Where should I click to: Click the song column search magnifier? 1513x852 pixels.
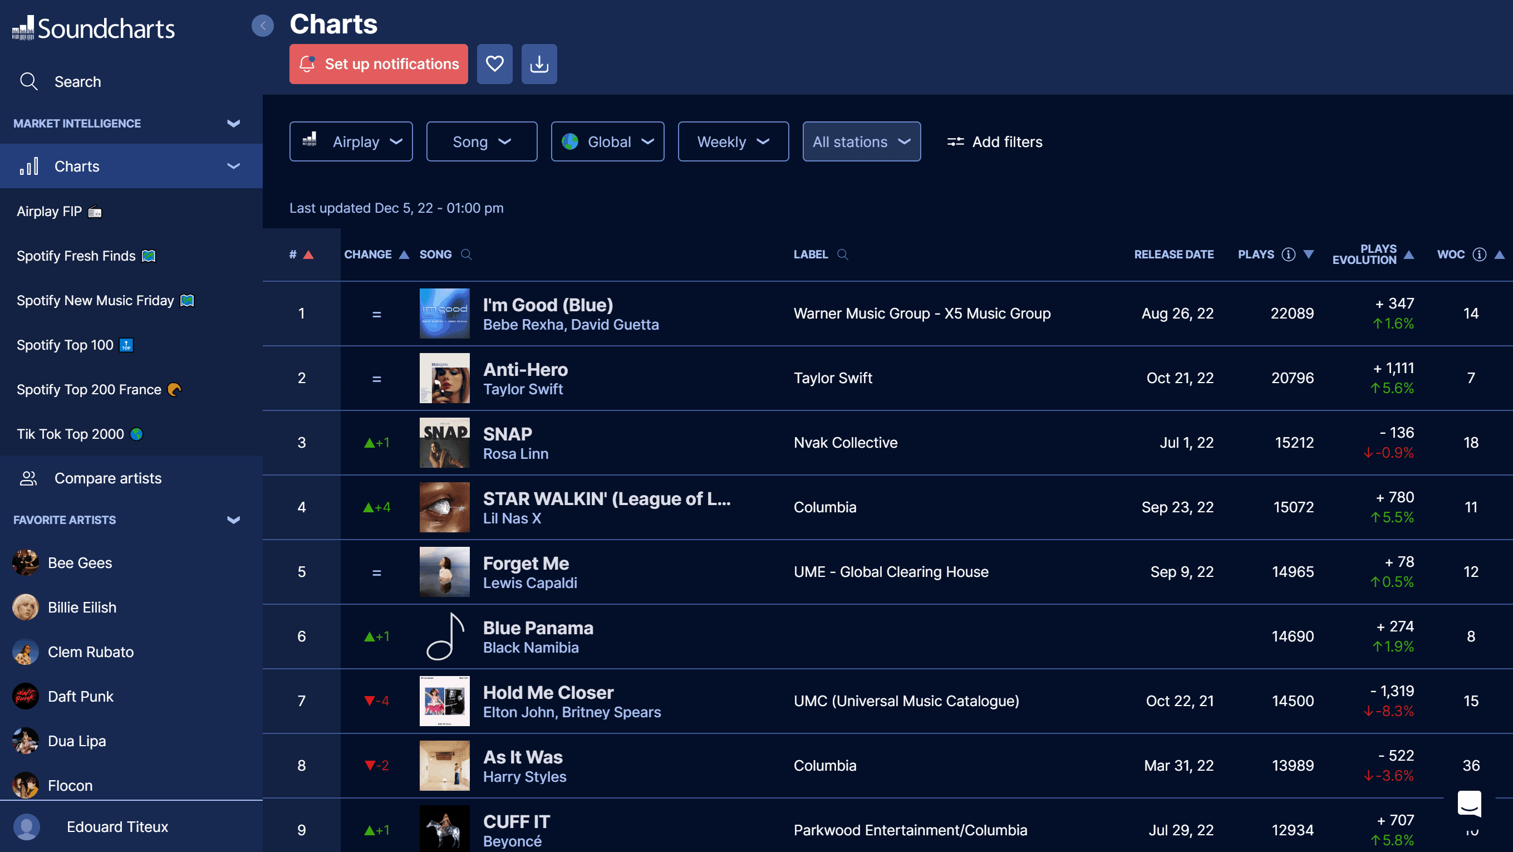click(466, 254)
